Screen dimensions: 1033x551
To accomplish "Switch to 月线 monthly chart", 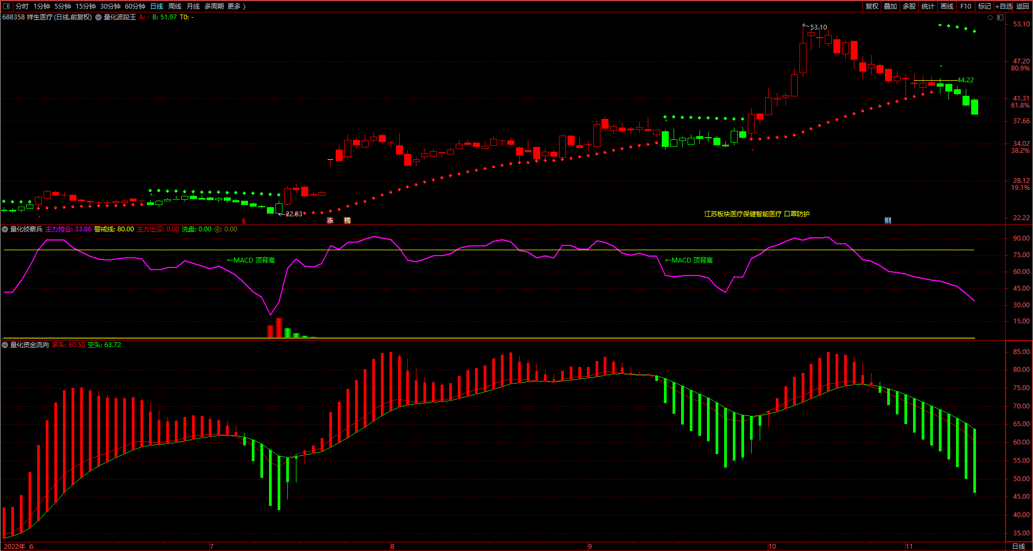I will point(193,6).
